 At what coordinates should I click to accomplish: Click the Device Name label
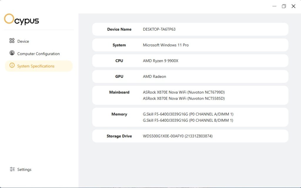[x=119, y=29]
